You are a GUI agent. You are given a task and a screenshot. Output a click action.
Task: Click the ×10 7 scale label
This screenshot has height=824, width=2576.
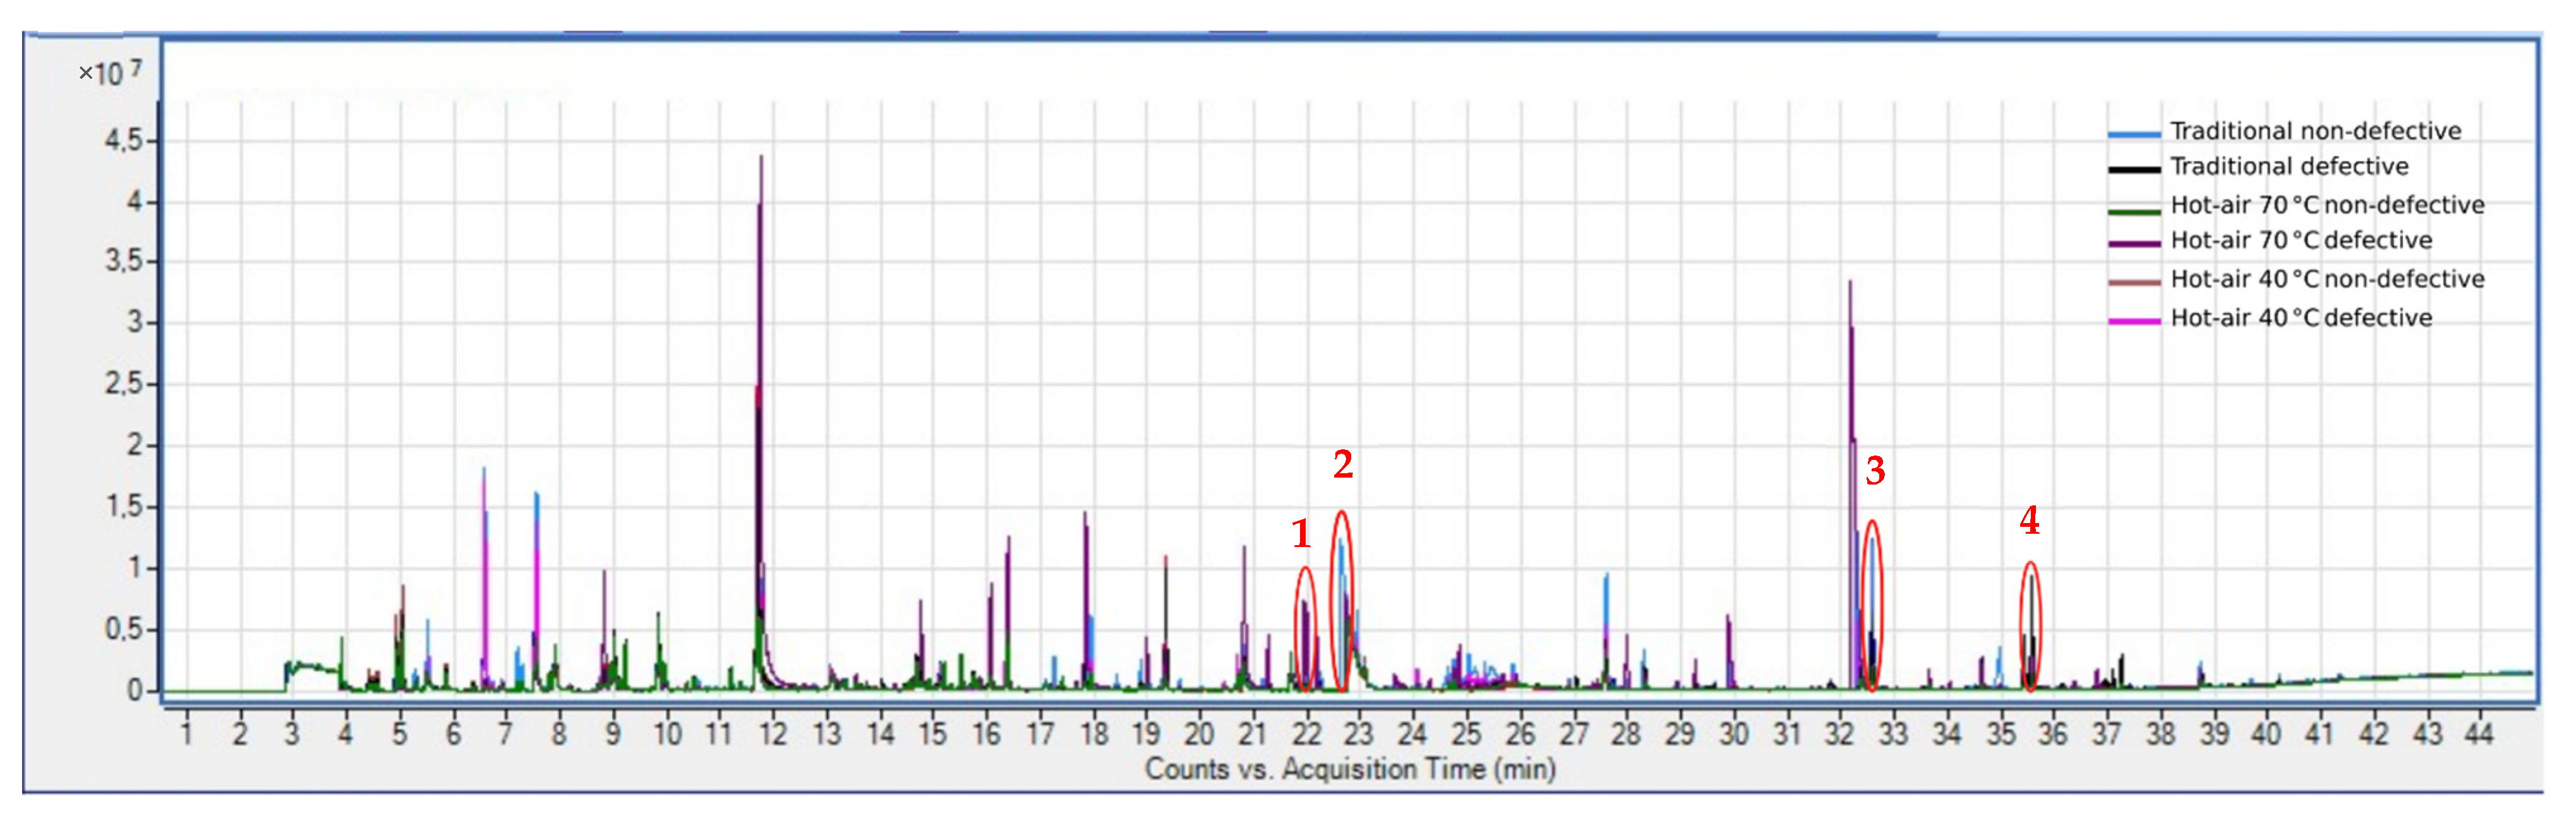[x=110, y=72]
